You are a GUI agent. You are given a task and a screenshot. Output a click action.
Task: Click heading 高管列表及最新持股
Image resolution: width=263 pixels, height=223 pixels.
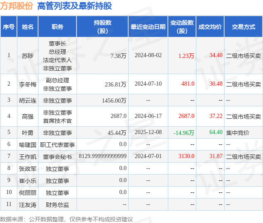click(x=74, y=6)
